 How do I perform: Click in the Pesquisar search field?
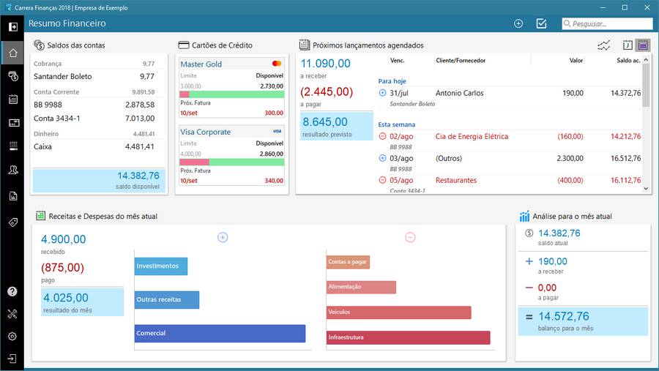pyautogui.click(x=607, y=23)
